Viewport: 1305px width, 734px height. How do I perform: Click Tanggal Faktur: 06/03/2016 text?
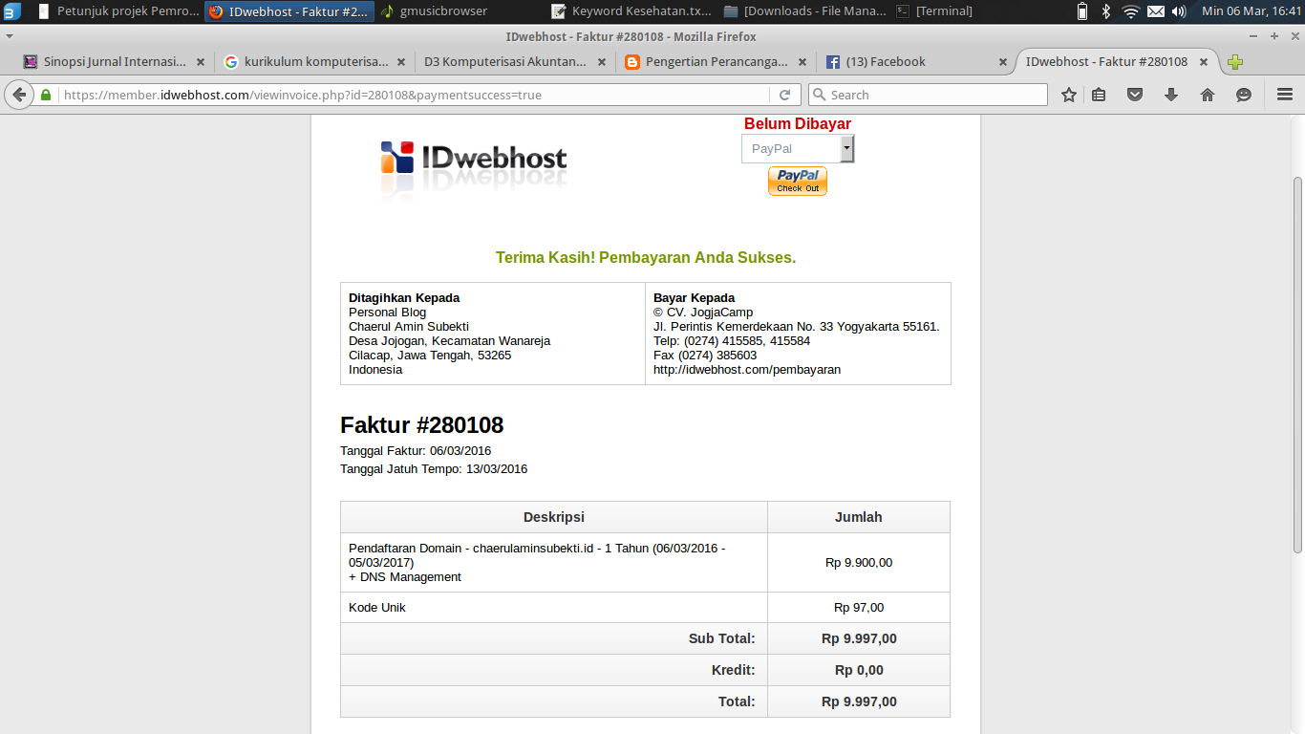416,451
